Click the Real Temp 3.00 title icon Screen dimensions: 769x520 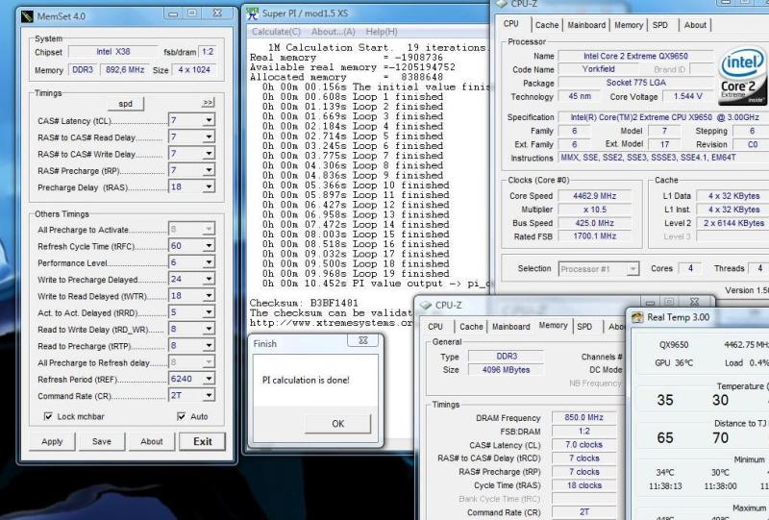coord(637,317)
